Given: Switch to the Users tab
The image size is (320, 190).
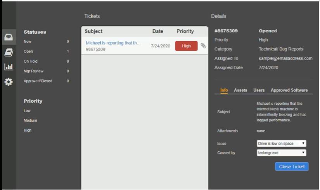Looking at the screenshot, I should (x=259, y=90).
